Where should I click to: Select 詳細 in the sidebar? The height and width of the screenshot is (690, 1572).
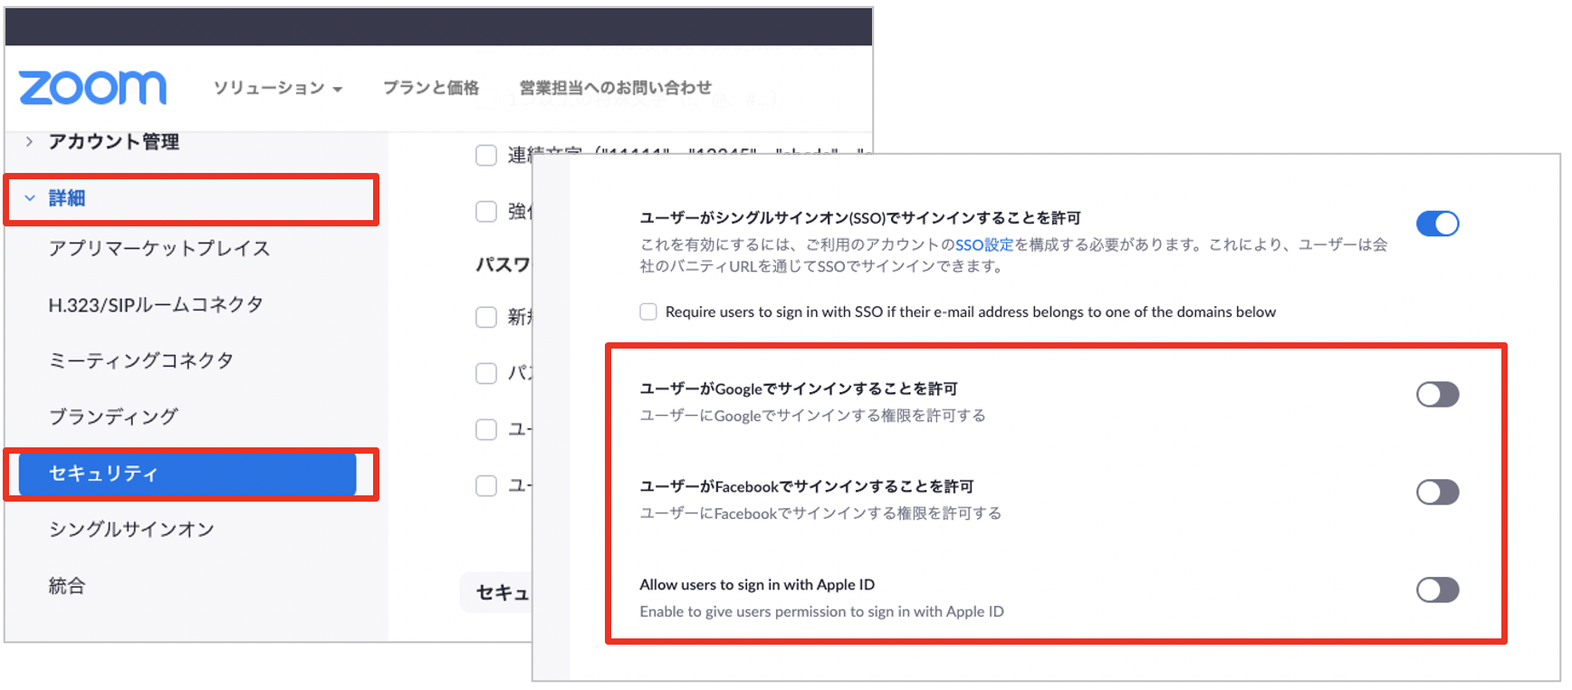(x=67, y=197)
